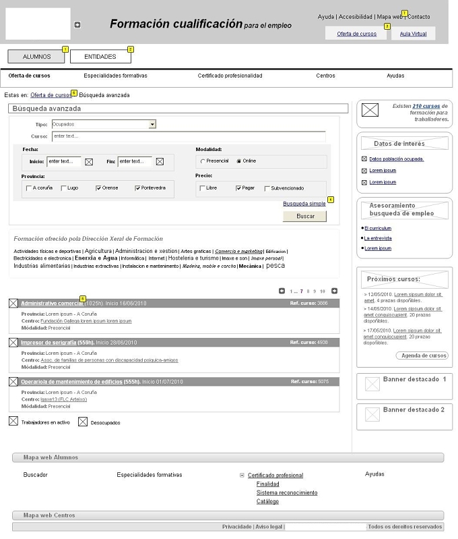Image resolution: width=458 pixels, height=539 pixels.
Task: Open the Inicio date calendar icon
Action: click(89, 162)
